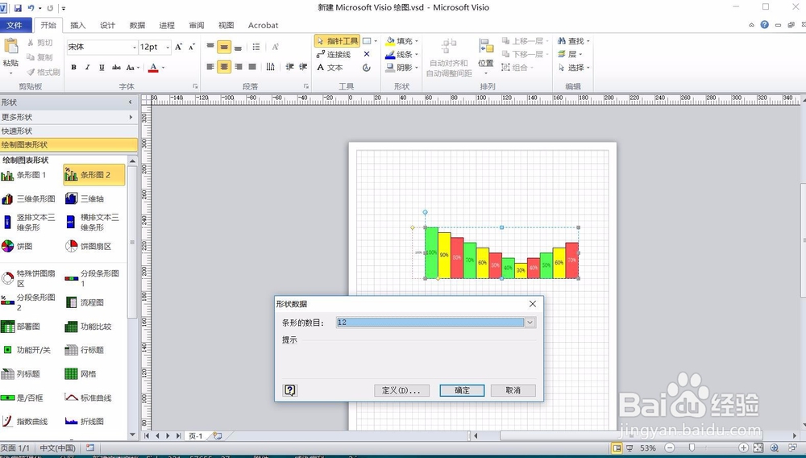806x458 pixels.
Task: Click 确定 in 形状数据 dialog
Action: (x=462, y=390)
